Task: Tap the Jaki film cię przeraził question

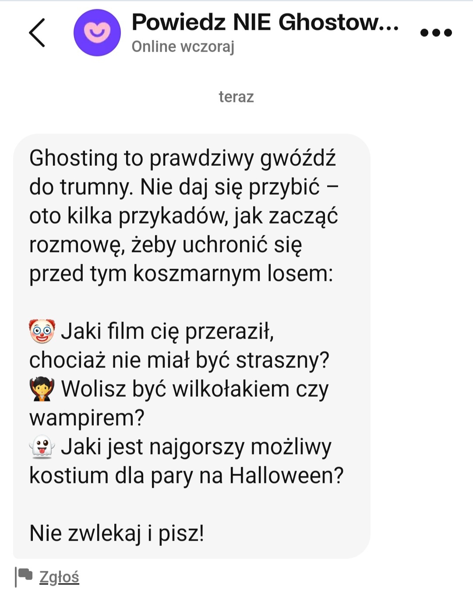Action: tap(167, 331)
